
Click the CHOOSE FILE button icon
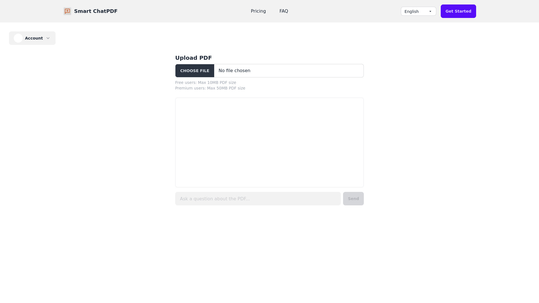194,70
